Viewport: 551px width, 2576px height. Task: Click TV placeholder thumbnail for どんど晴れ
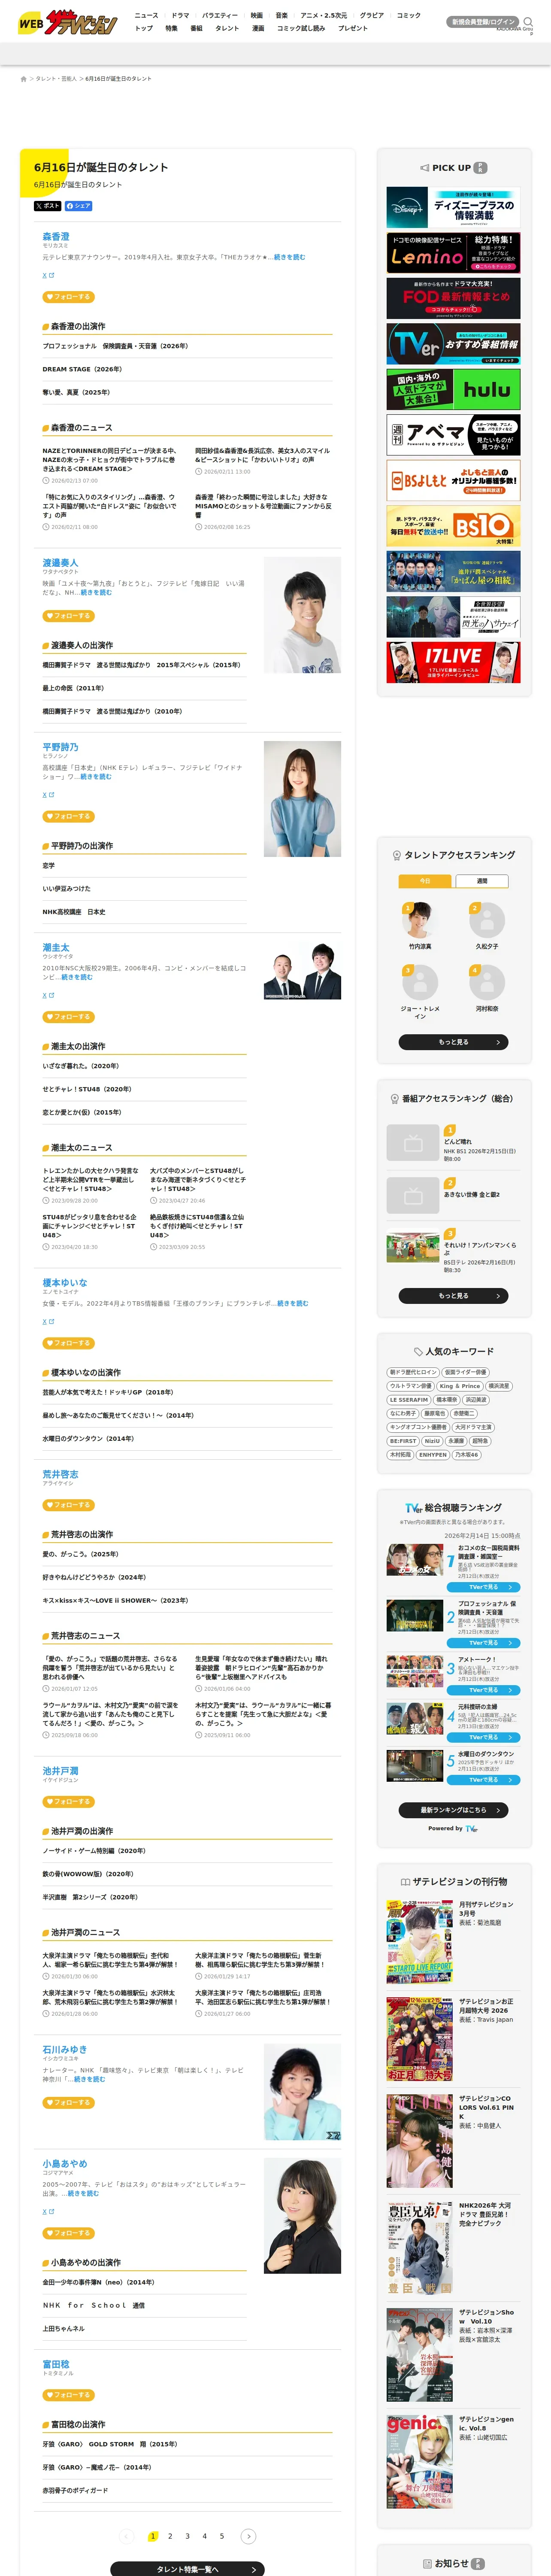coord(413,1142)
